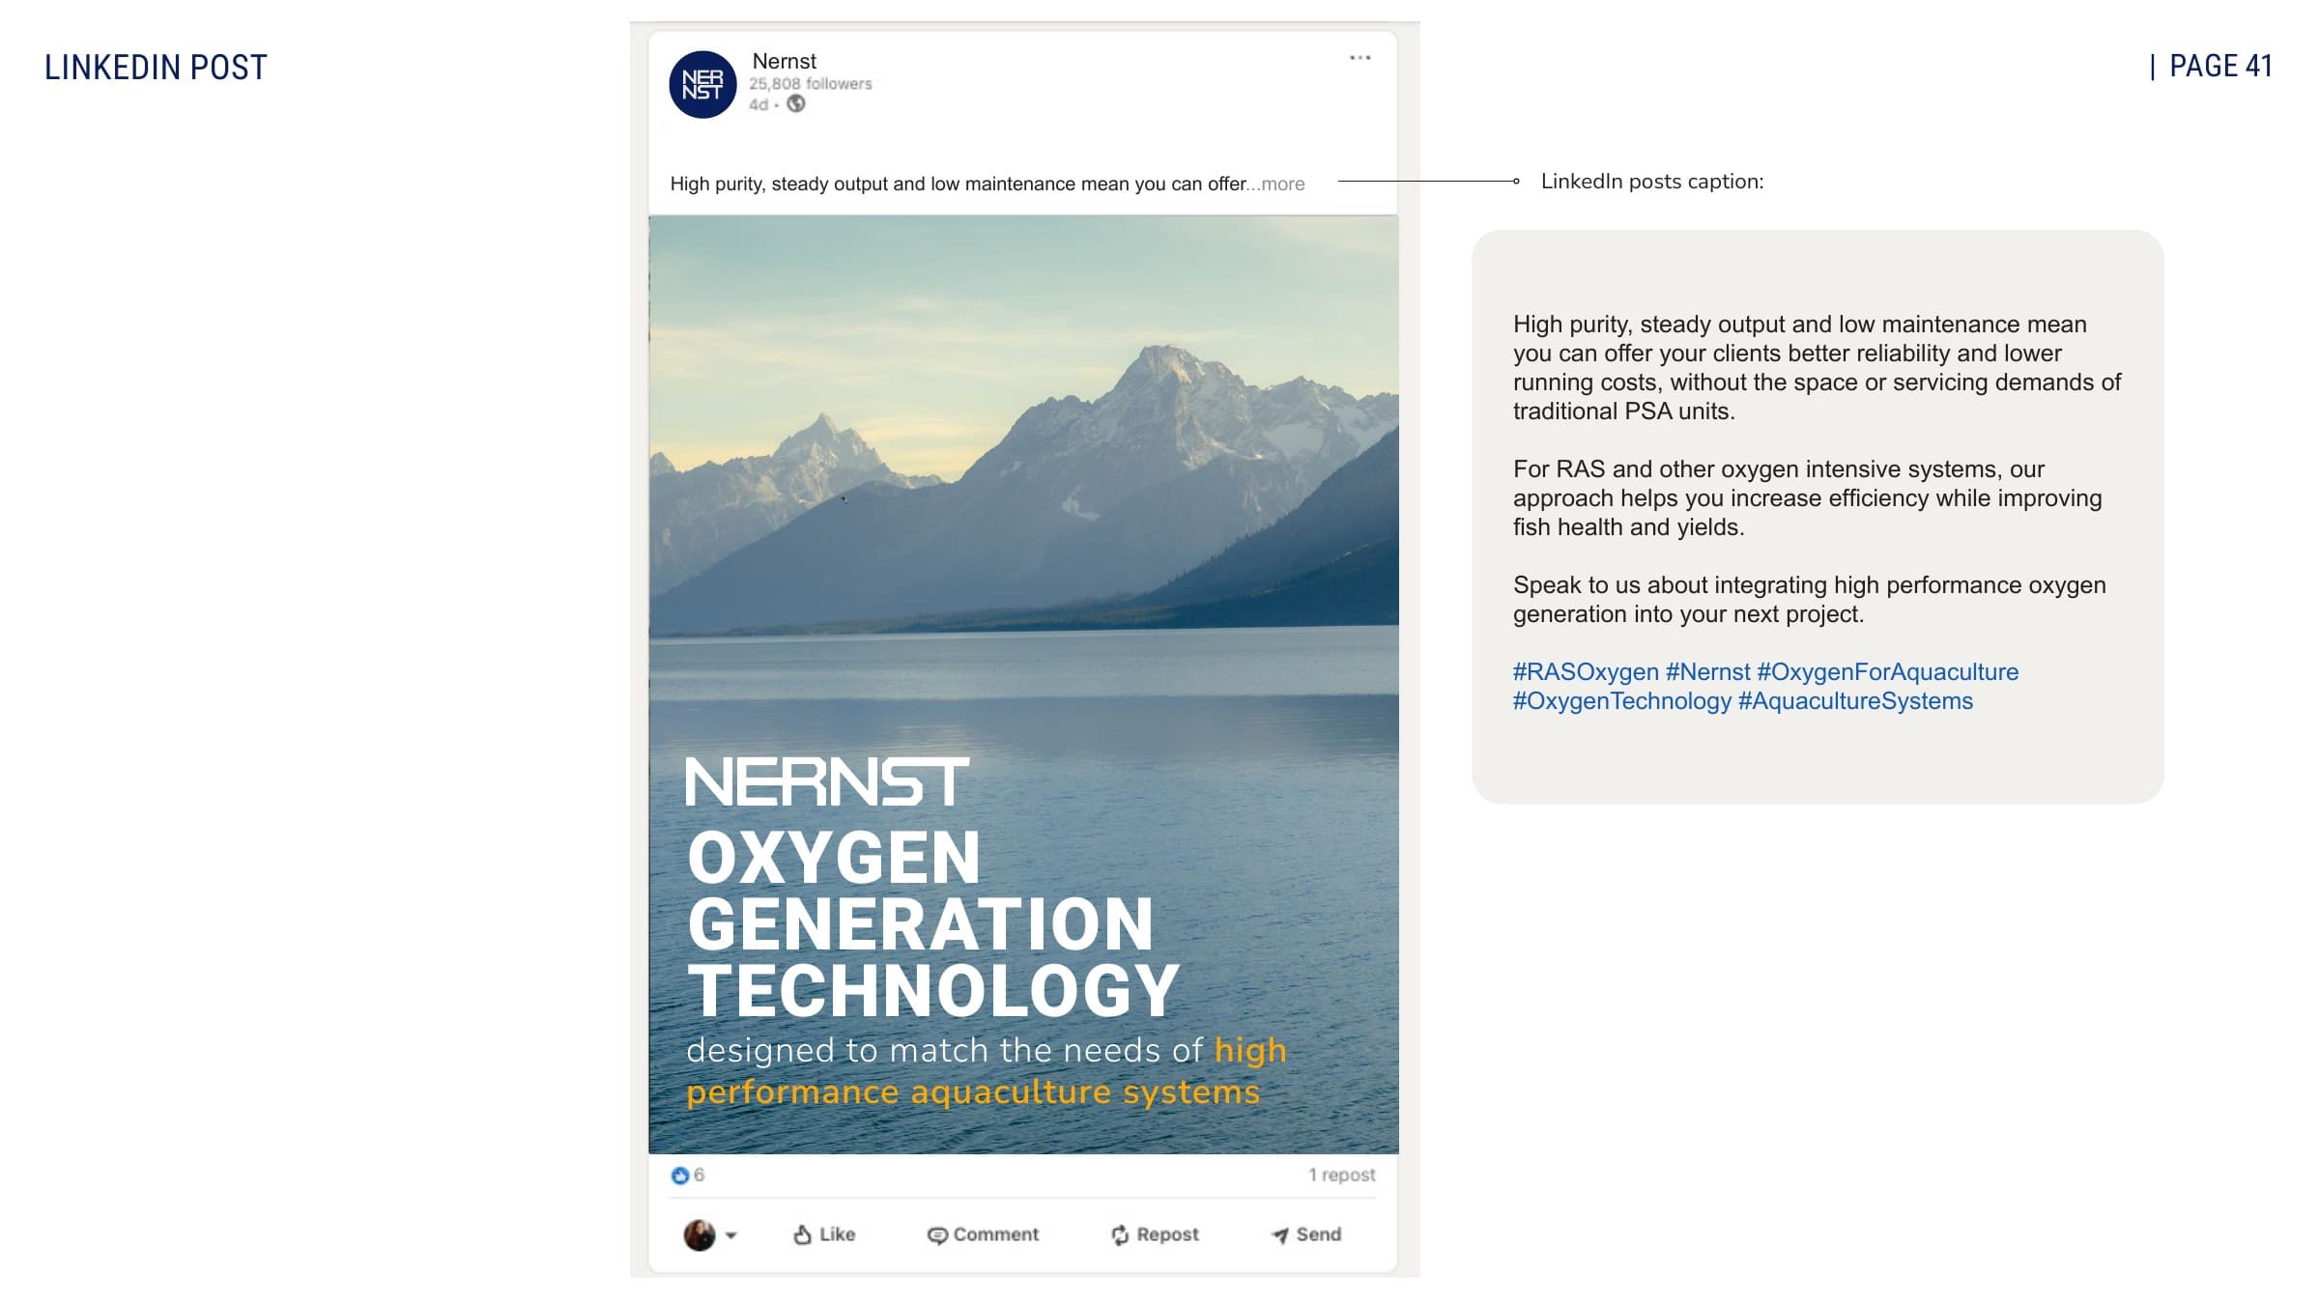Click the NERNST logo on the post image
Image resolution: width=2319 pixels, height=1304 pixels.
click(x=827, y=781)
